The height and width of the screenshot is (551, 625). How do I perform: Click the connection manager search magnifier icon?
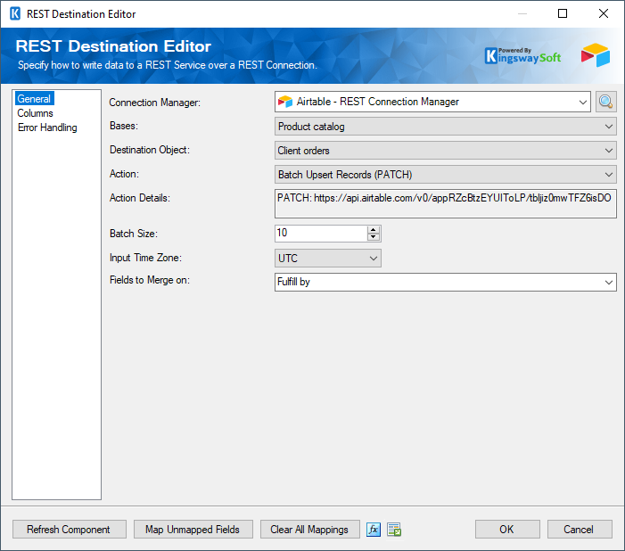point(606,102)
